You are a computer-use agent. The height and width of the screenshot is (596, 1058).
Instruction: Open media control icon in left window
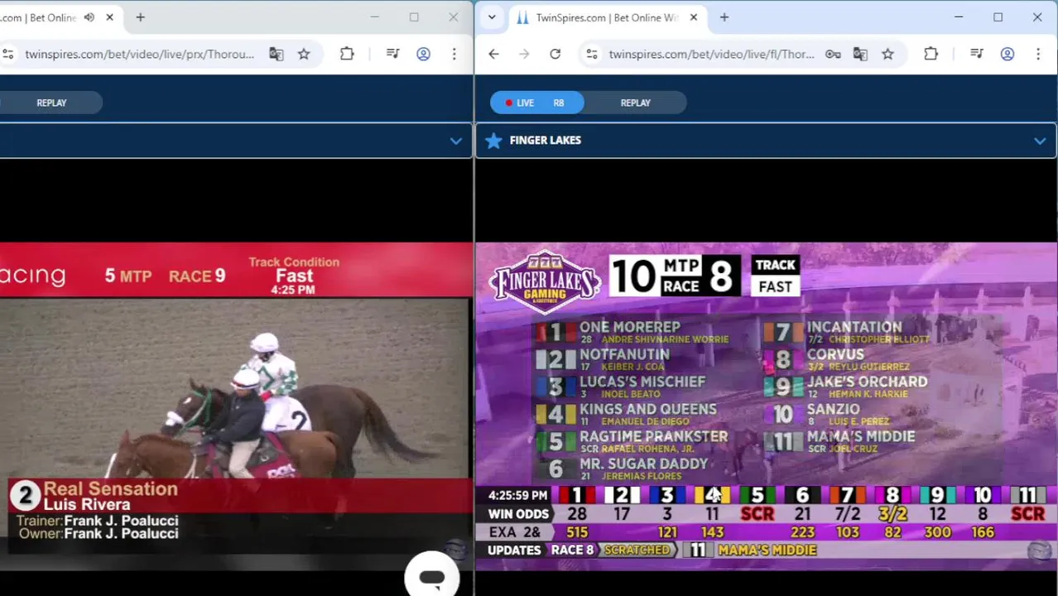[x=393, y=54]
